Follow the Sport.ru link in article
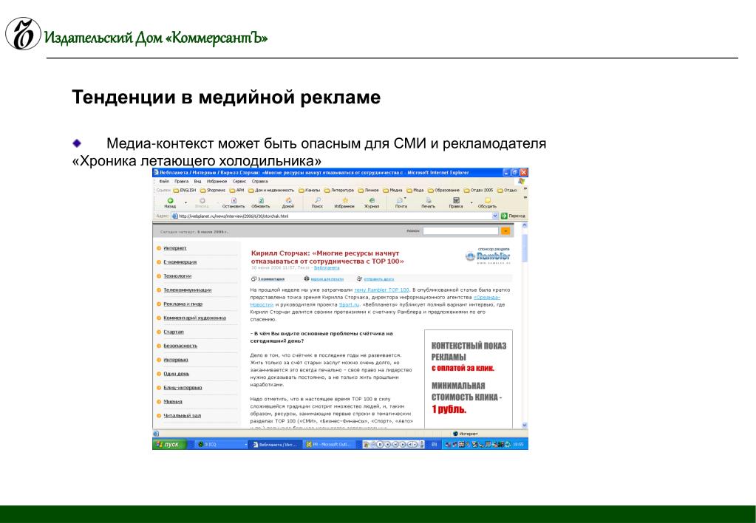This screenshot has height=523, width=756. [x=349, y=304]
